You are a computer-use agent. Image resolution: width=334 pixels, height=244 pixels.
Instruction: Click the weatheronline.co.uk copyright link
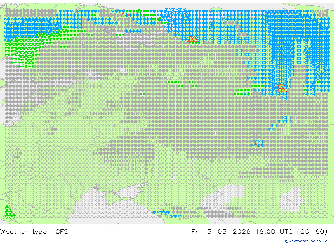[306, 241]
